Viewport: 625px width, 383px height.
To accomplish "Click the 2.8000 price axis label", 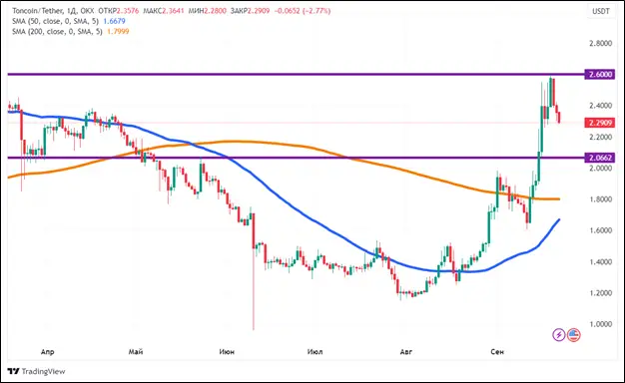I will click(600, 44).
